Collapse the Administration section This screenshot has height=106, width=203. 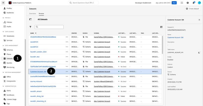pyautogui.click(x=3, y=86)
